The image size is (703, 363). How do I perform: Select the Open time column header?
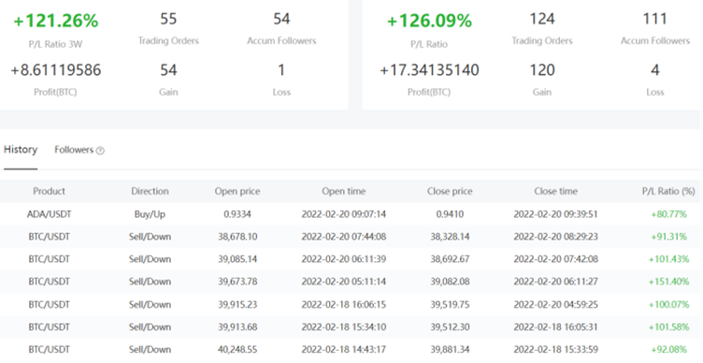[343, 191]
